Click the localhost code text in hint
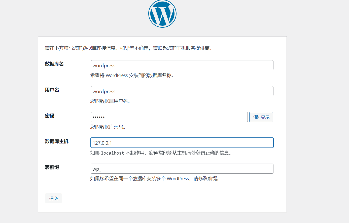 112,153
